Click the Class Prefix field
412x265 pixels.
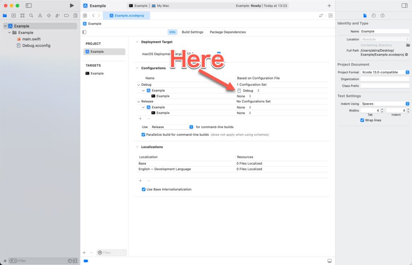(x=385, y=86)
